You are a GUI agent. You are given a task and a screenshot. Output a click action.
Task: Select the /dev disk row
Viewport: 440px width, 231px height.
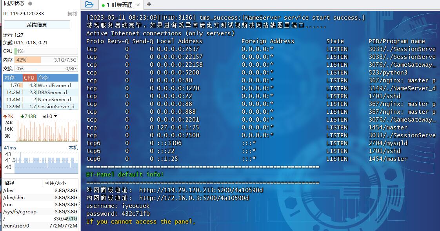click(40, 191)
